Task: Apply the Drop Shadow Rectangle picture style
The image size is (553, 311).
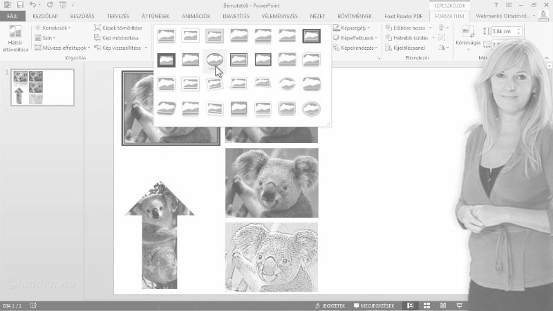Action: pos(238,36)
